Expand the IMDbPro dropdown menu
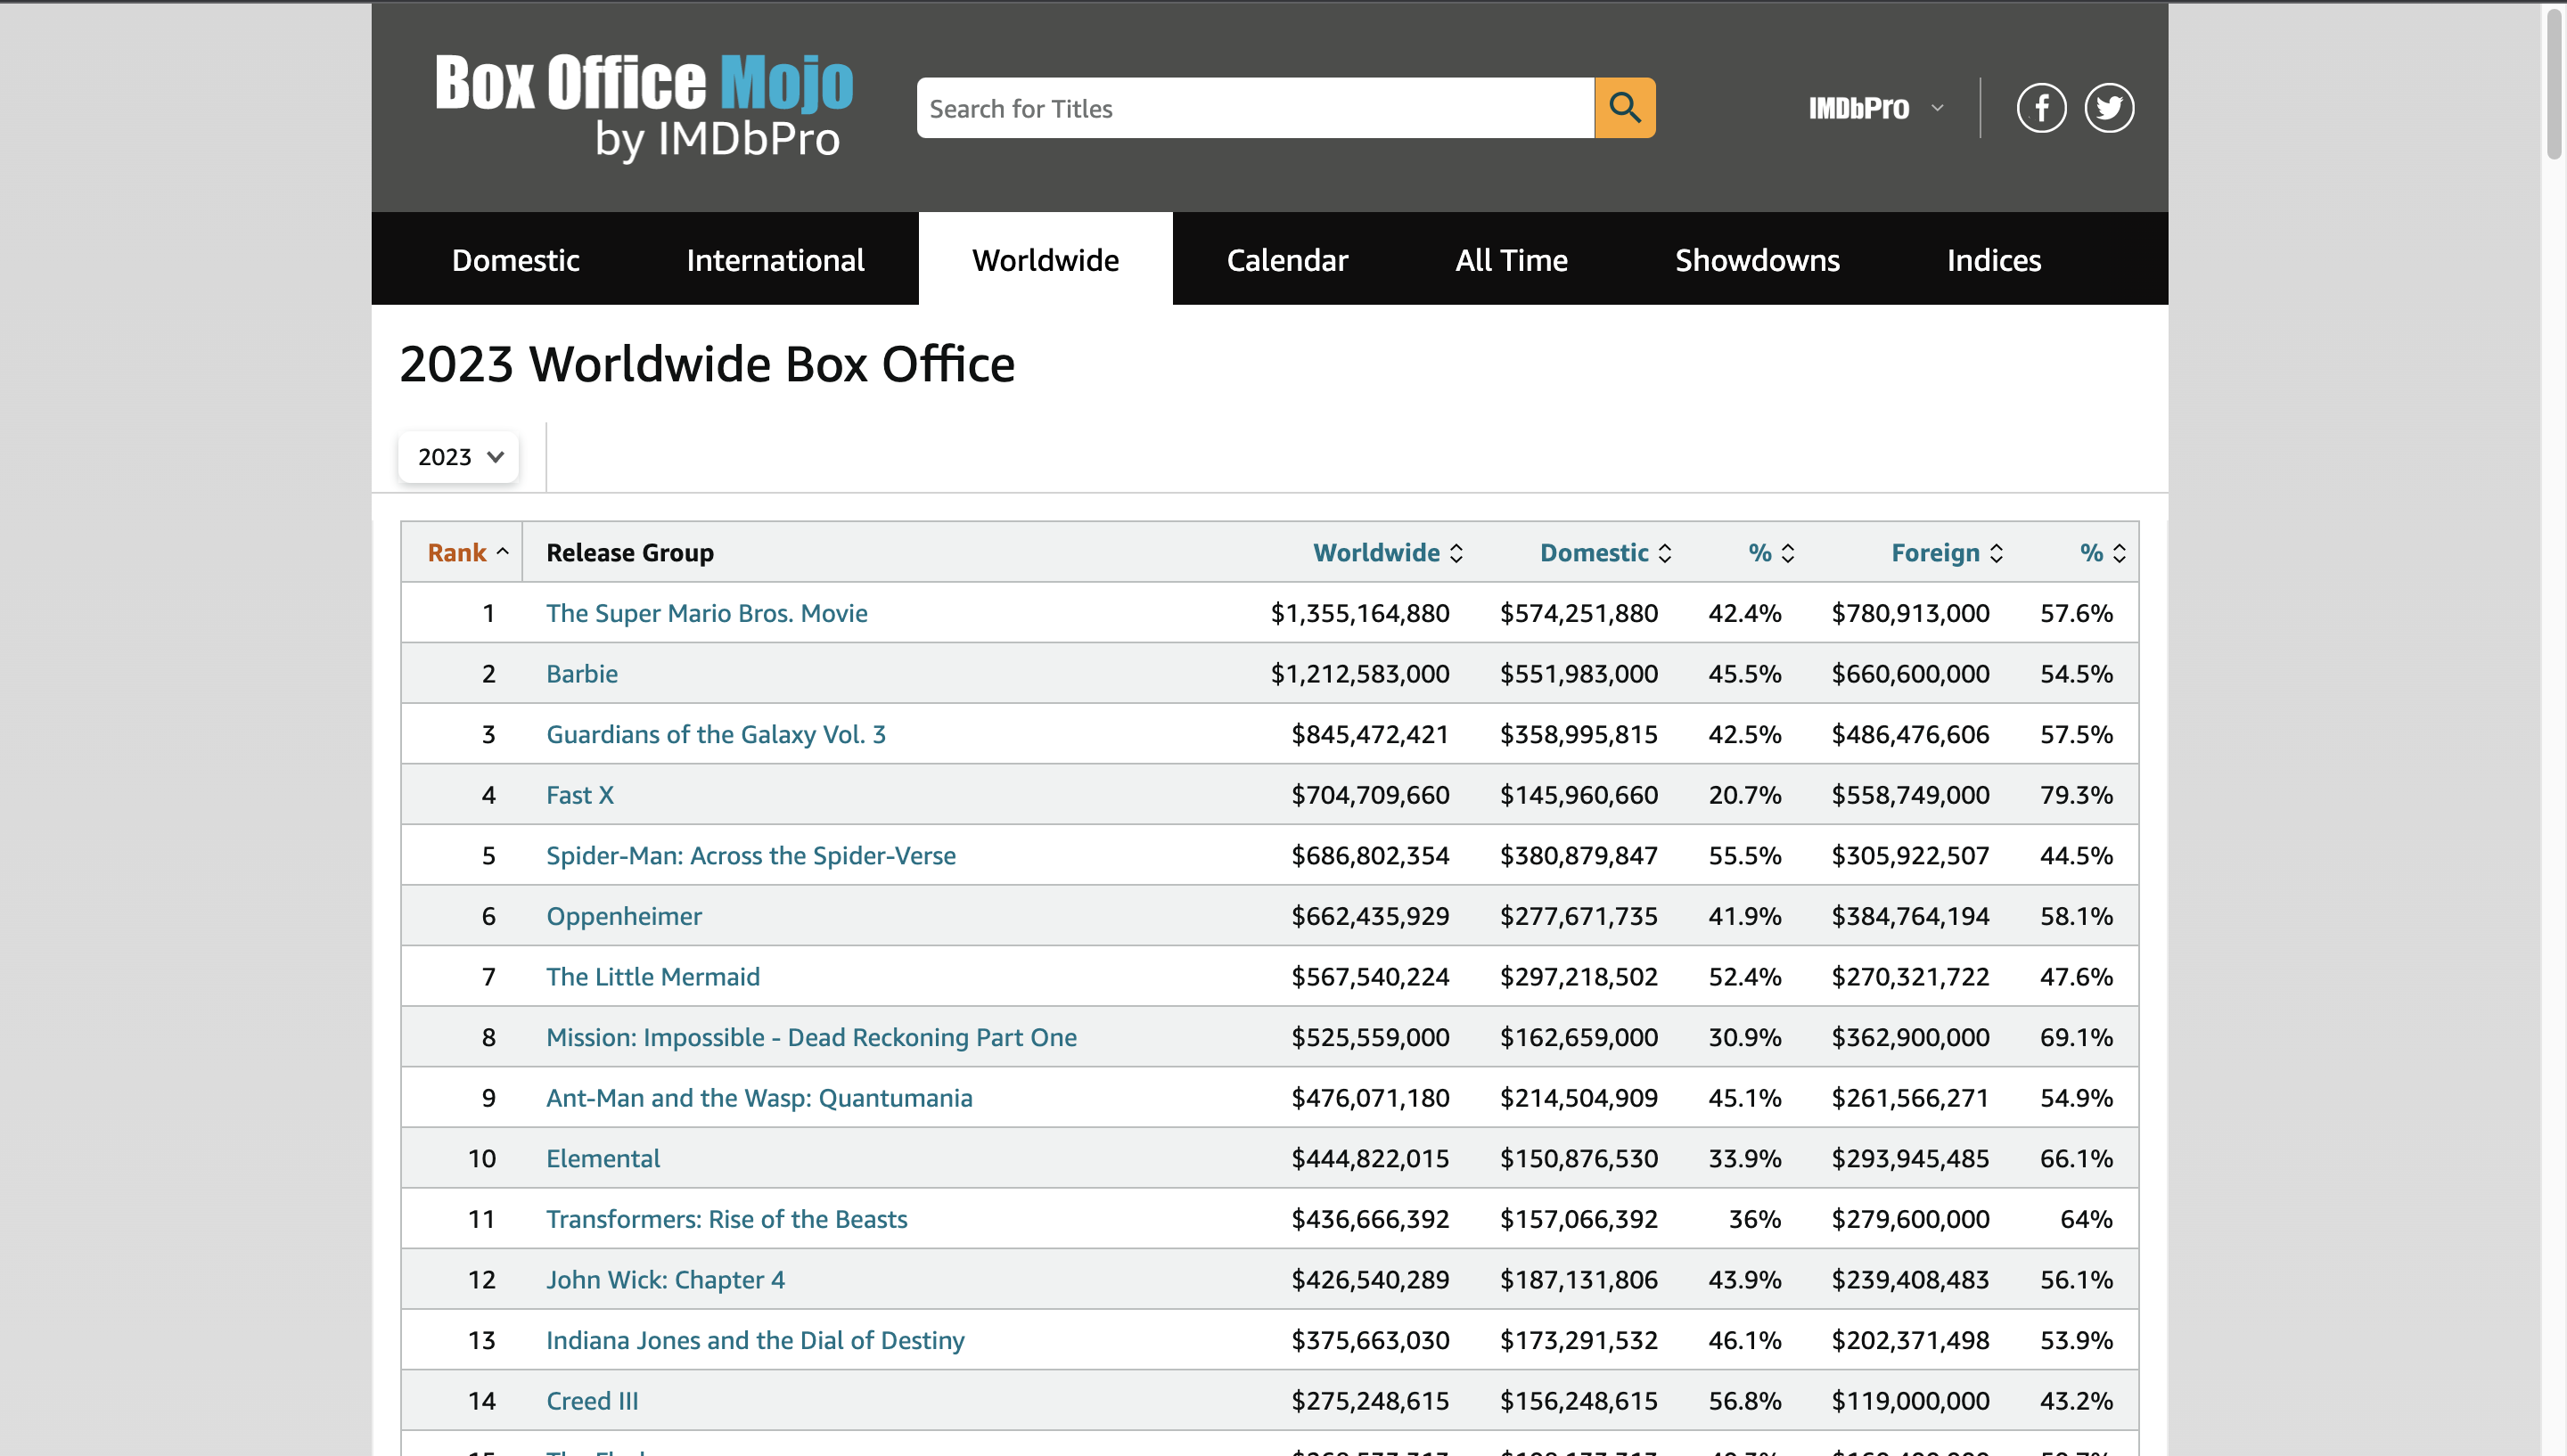This screenshot has width=2567, height=1456. point(1875,108)
